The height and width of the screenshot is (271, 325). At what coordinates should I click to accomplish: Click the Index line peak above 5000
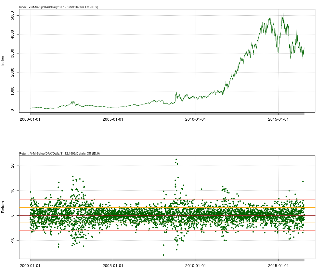point(283,13)
